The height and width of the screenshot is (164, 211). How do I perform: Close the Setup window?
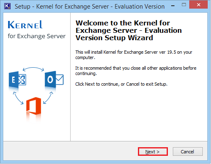198,5
